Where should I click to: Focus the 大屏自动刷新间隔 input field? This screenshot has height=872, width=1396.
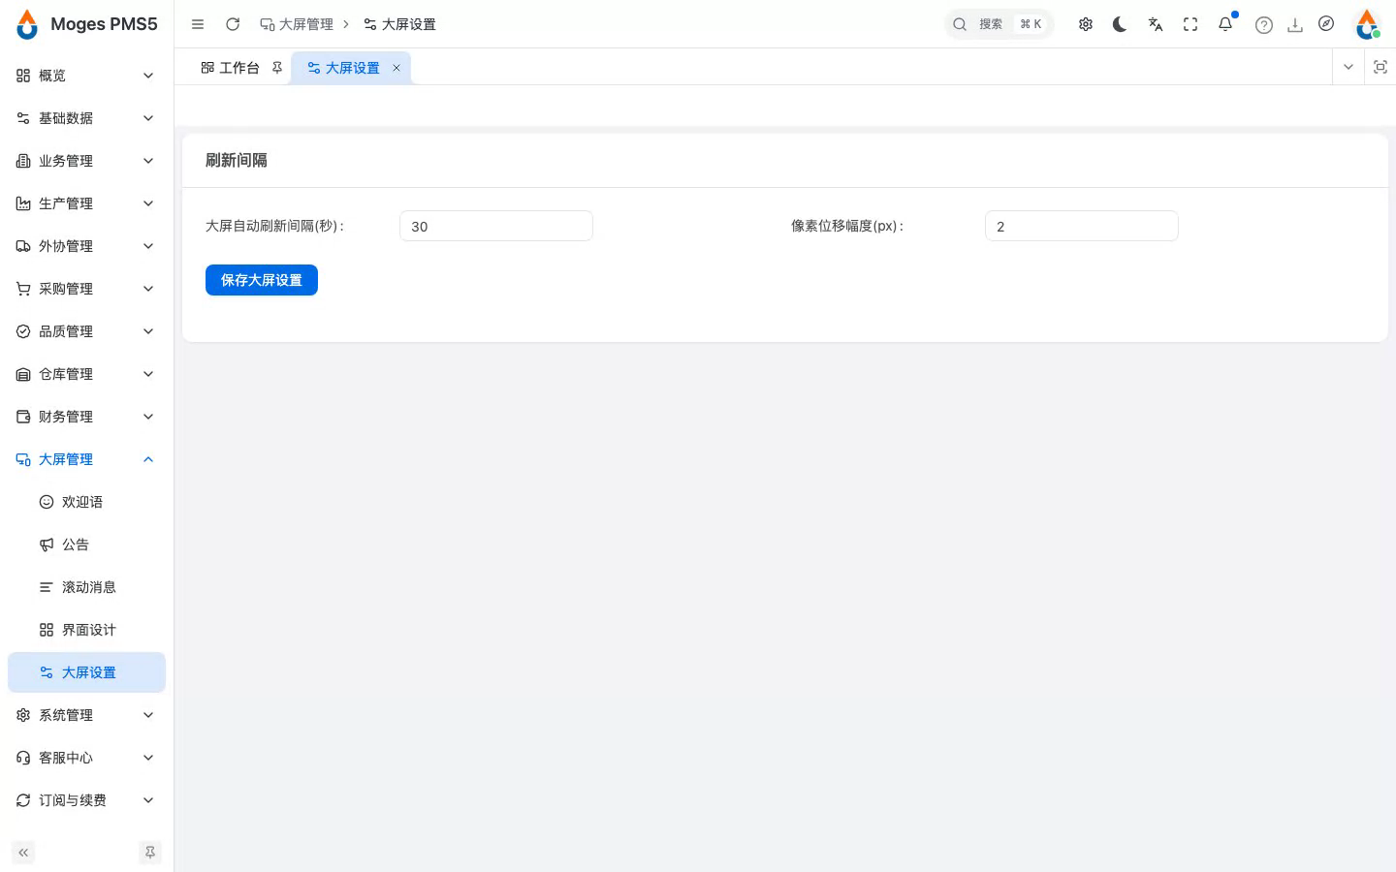pos(496,226)
